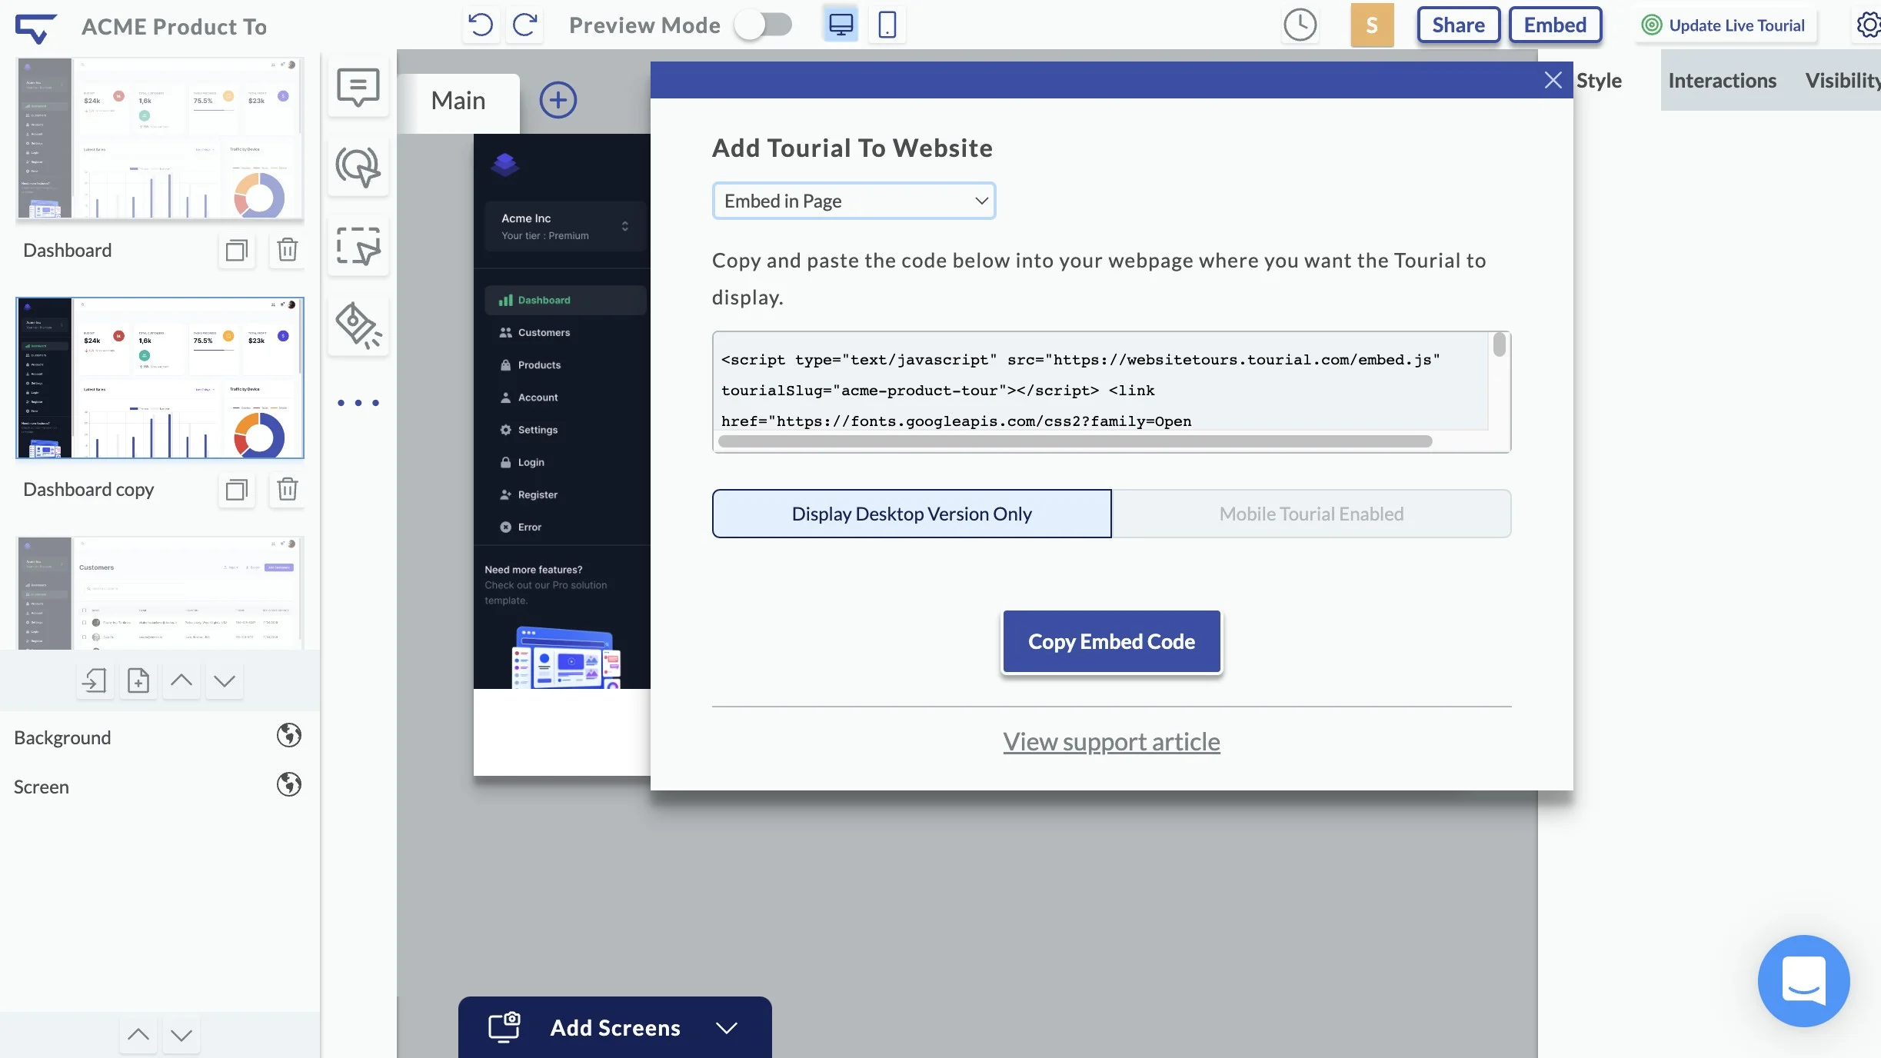The image size is (1881, 1058).
Task: Duplicate the Dashboard screen
Action: click(237, 250)
